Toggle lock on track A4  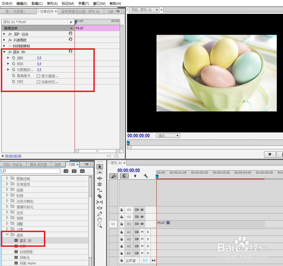point(122,253)
